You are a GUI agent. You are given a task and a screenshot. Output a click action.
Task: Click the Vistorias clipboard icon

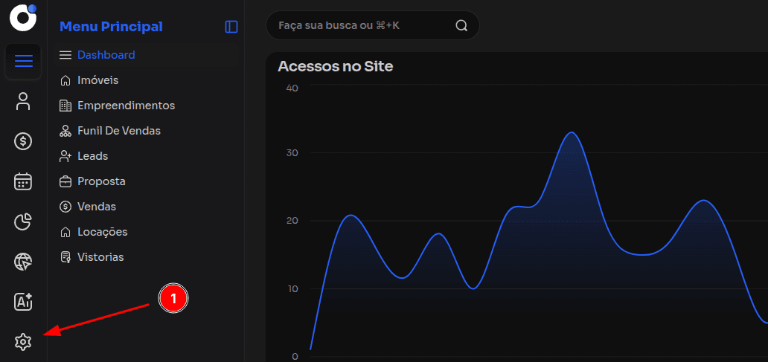click(65, 257)
